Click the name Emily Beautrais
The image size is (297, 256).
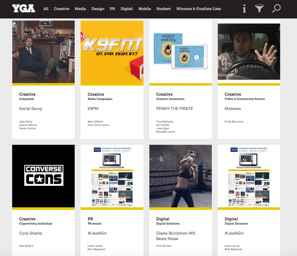tap(234, 122)
